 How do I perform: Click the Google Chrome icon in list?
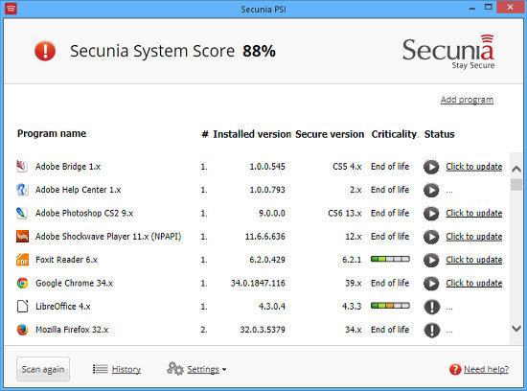[22, 283]
